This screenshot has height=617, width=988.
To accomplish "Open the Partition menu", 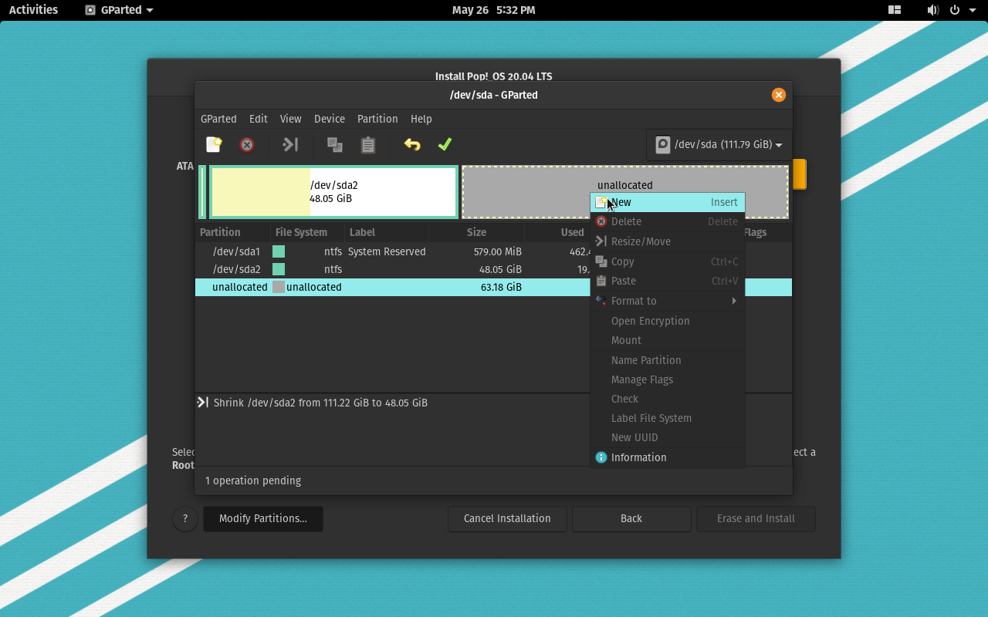I will click(x=377, y=119).
